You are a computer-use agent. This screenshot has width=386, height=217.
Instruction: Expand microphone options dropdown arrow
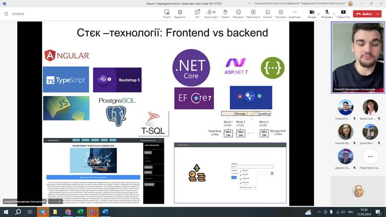334,14
